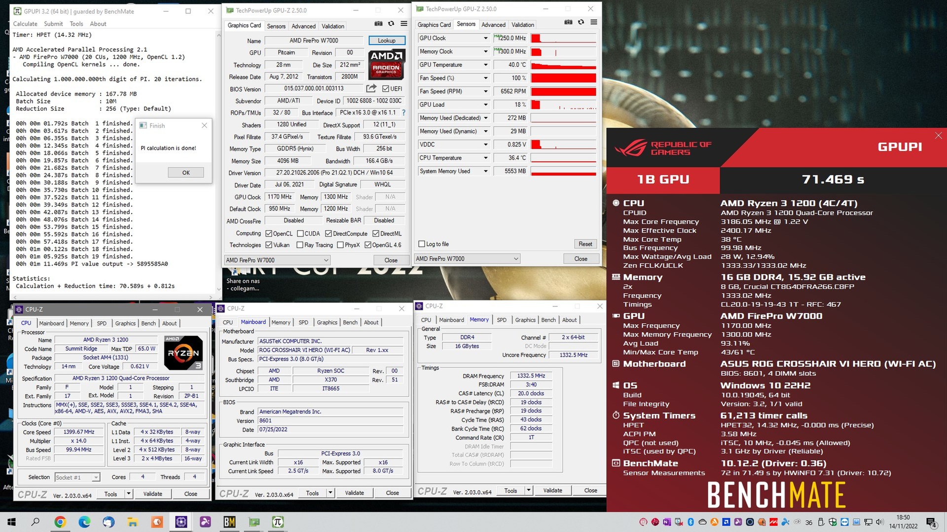
Task: Expand VDDC sensor dropdown
Action: point(485,144)
